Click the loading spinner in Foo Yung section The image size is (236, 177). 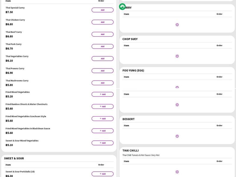[177, 87]
